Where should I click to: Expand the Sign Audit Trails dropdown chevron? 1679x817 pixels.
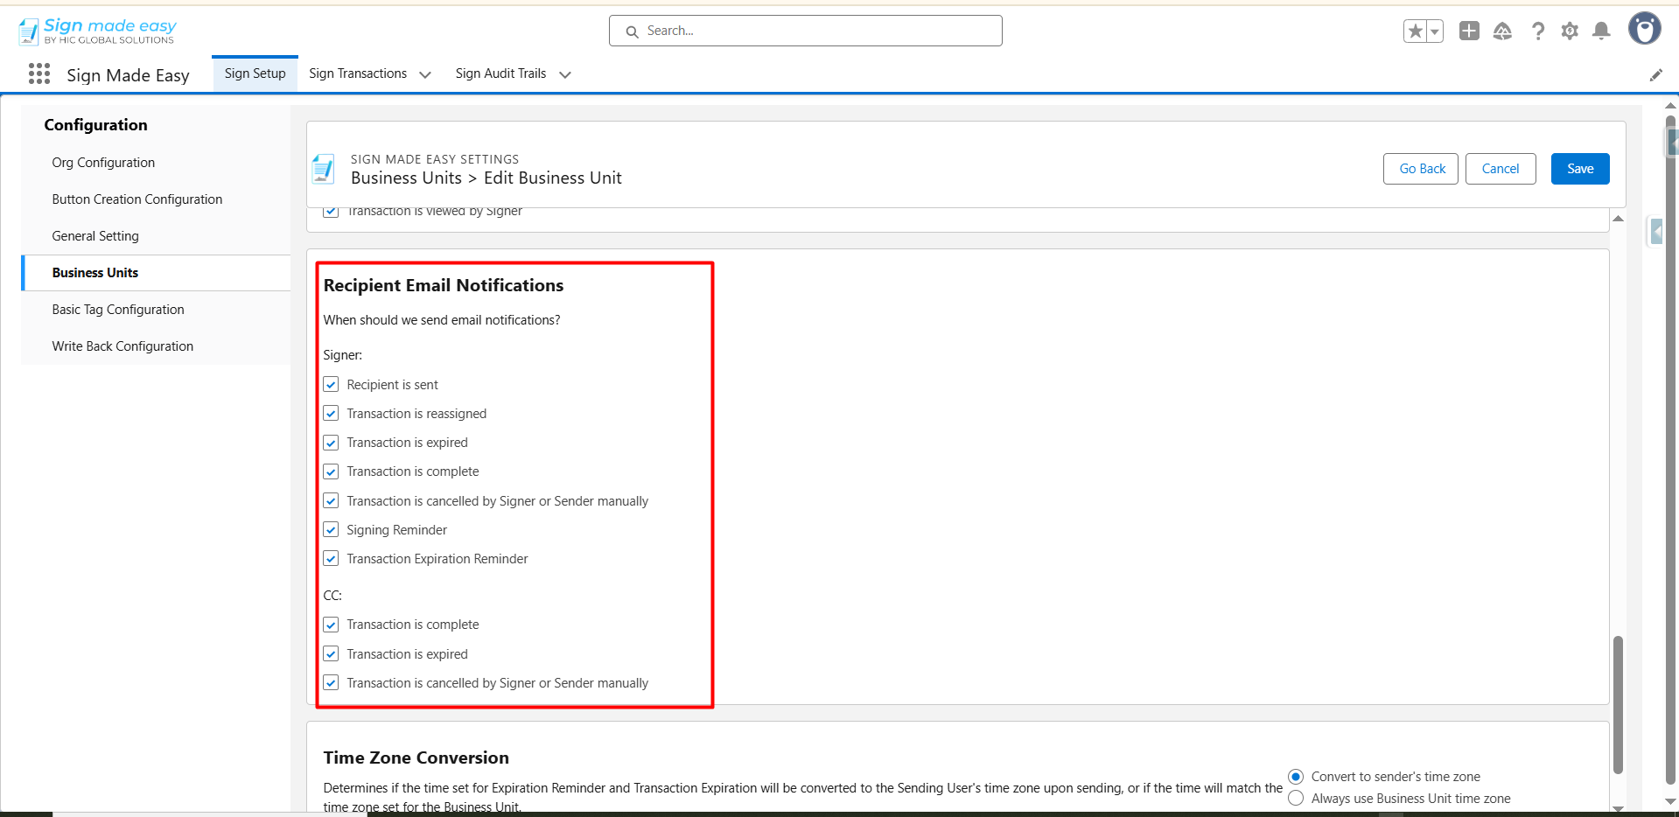(x=565, y=75)
